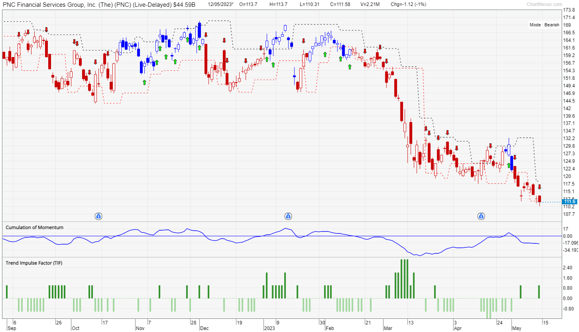Click the dividend money-bag icon near April
Screen dimensions: 579x332
click(x=481, y=216)
